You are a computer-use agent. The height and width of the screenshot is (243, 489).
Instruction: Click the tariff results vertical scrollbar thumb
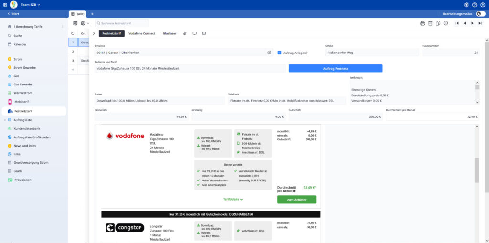(x=477, y=170)
